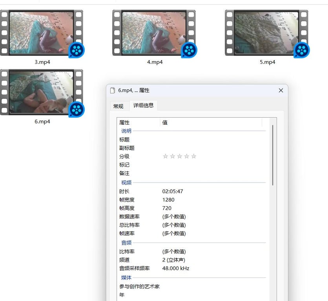
Task: Click the player badge icon on 3.mp4
Action: [x=77, y=50]
